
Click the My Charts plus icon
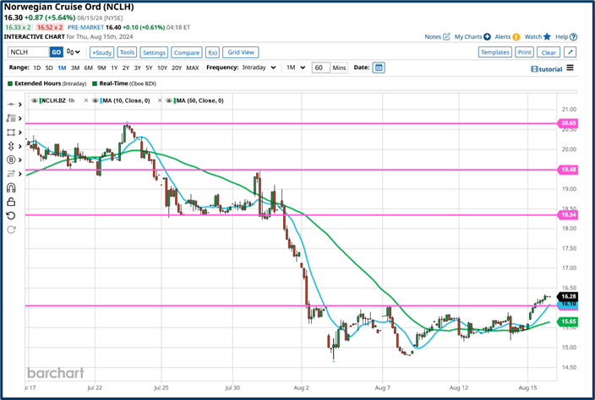click(487, 37)
